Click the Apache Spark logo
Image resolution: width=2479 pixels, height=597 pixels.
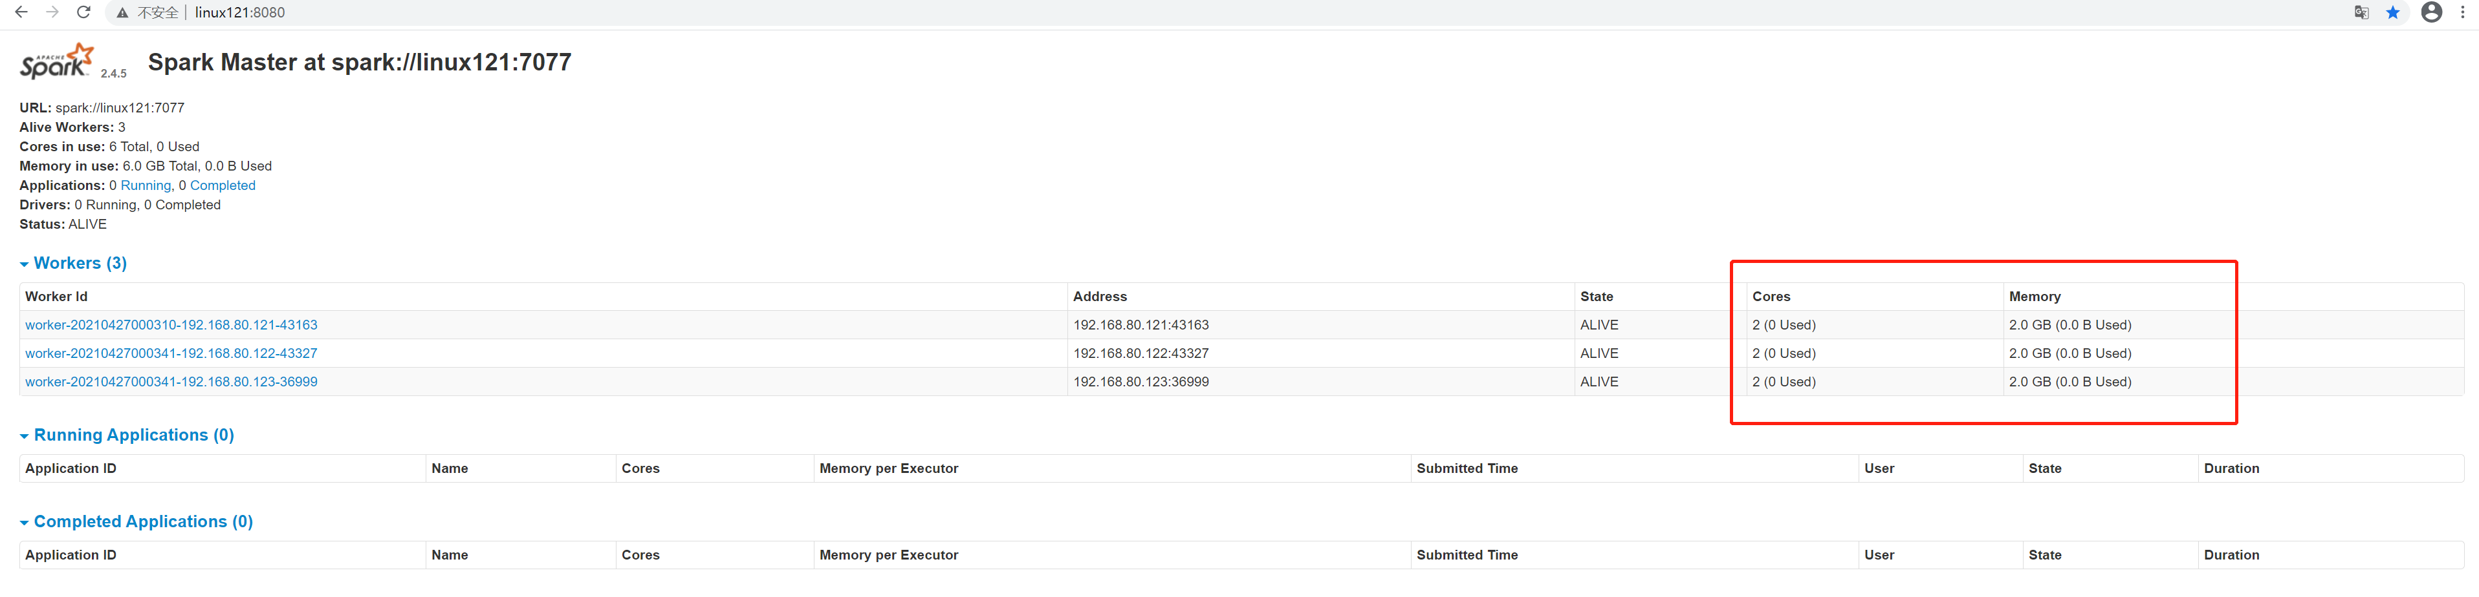tap(57, 61)
